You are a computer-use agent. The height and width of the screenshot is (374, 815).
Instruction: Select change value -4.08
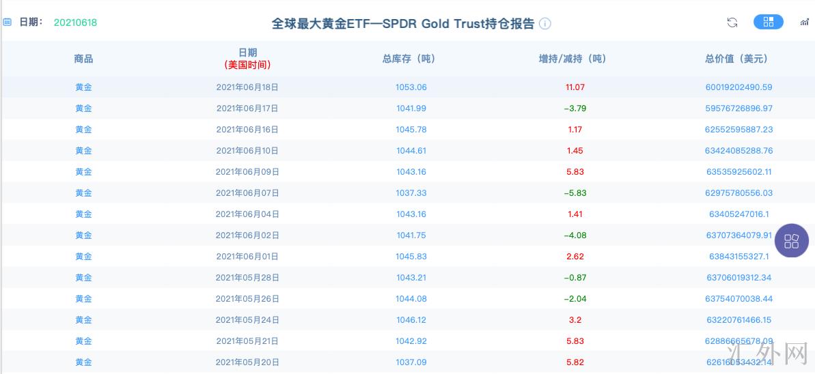pos(575,235)
